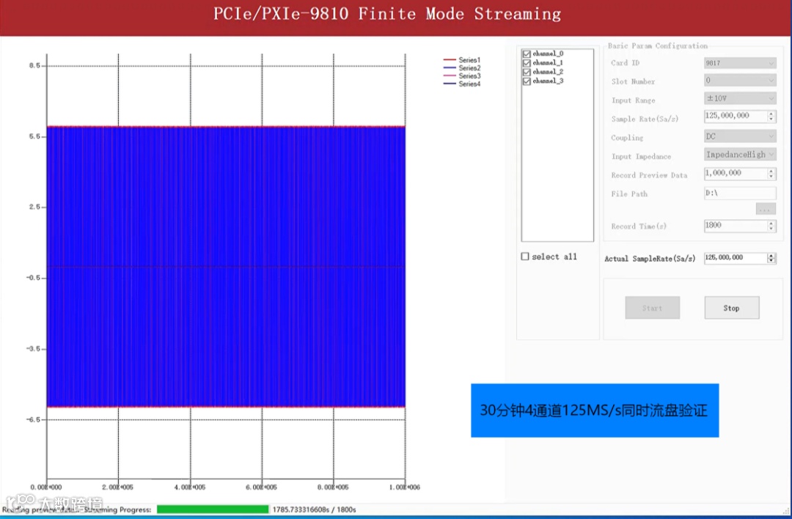Open the Coupling dropdown

(x=740, y=136)
